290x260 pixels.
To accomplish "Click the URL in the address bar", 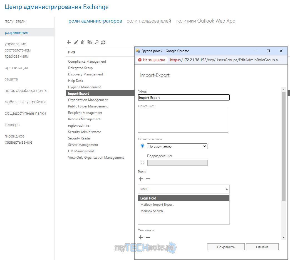I will tap(225, 60).
